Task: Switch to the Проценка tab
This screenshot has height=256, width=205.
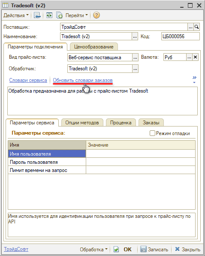Action: (x=121, y=123)
